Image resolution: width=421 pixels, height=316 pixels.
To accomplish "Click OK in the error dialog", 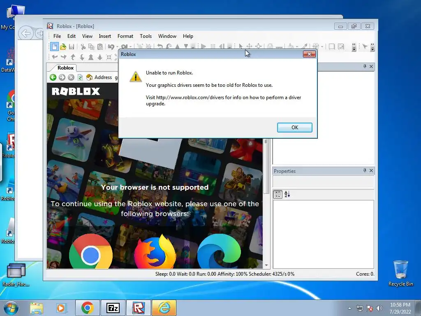I will (x=294, y=128).
